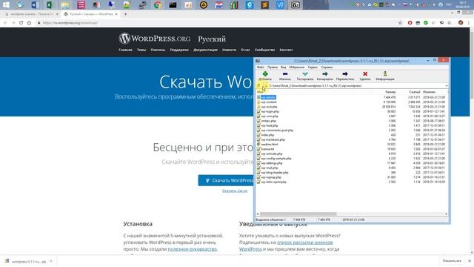Viewport: 474px width, 267px height.
Task: Open the Избранное menu in 7-Zip
Action: (x=296, y=67)
